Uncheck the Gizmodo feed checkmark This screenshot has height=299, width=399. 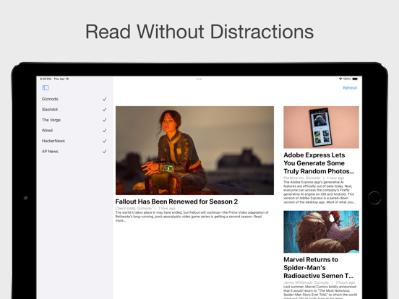point(104,99)
